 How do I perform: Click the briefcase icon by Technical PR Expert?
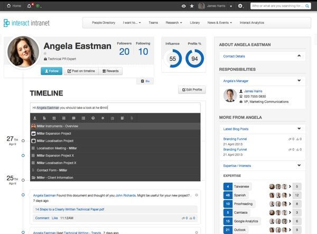click(45, 59)
